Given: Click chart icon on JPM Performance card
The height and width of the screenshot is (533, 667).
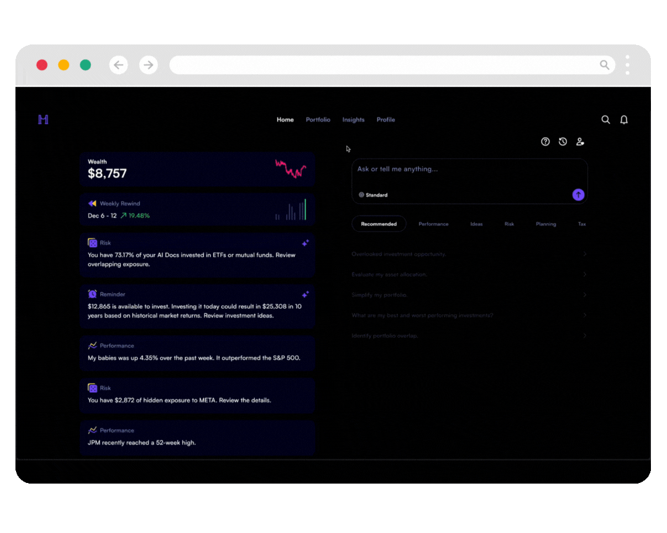Looking at the screenshot, I should point(92,430).
